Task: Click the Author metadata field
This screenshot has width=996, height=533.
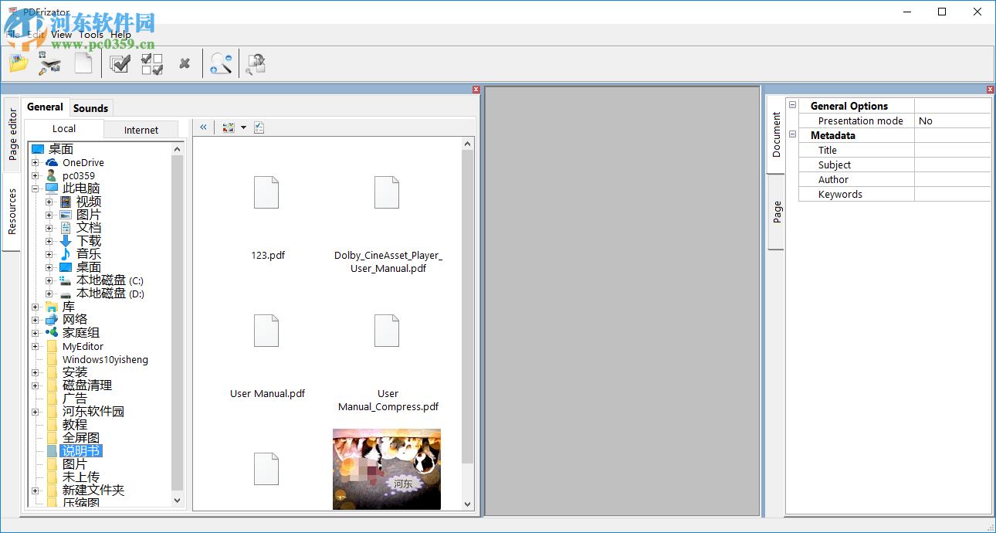Action: (952, 179)
